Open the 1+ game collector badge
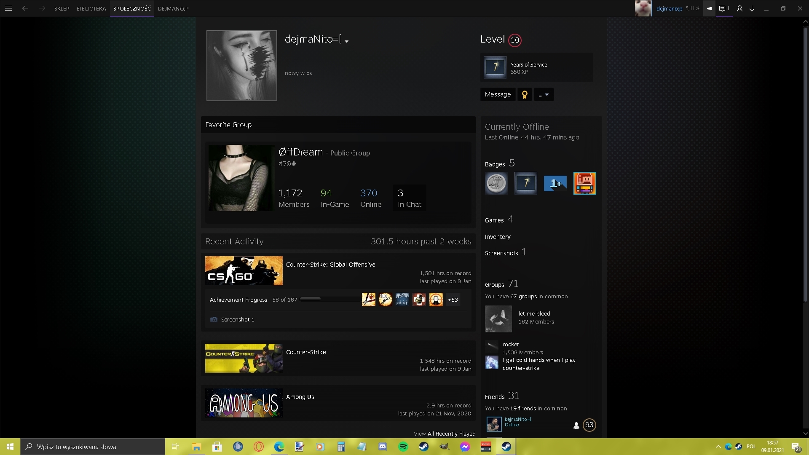The image size is (809, 455). pyautogui.click(x=555, y=183)
